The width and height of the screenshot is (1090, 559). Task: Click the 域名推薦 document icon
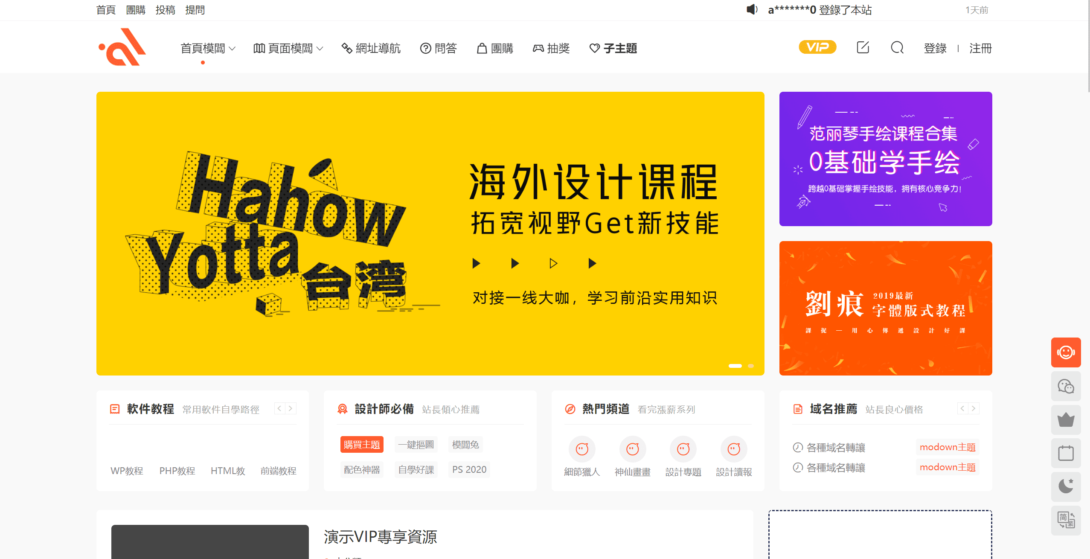(x=798, y=409)
